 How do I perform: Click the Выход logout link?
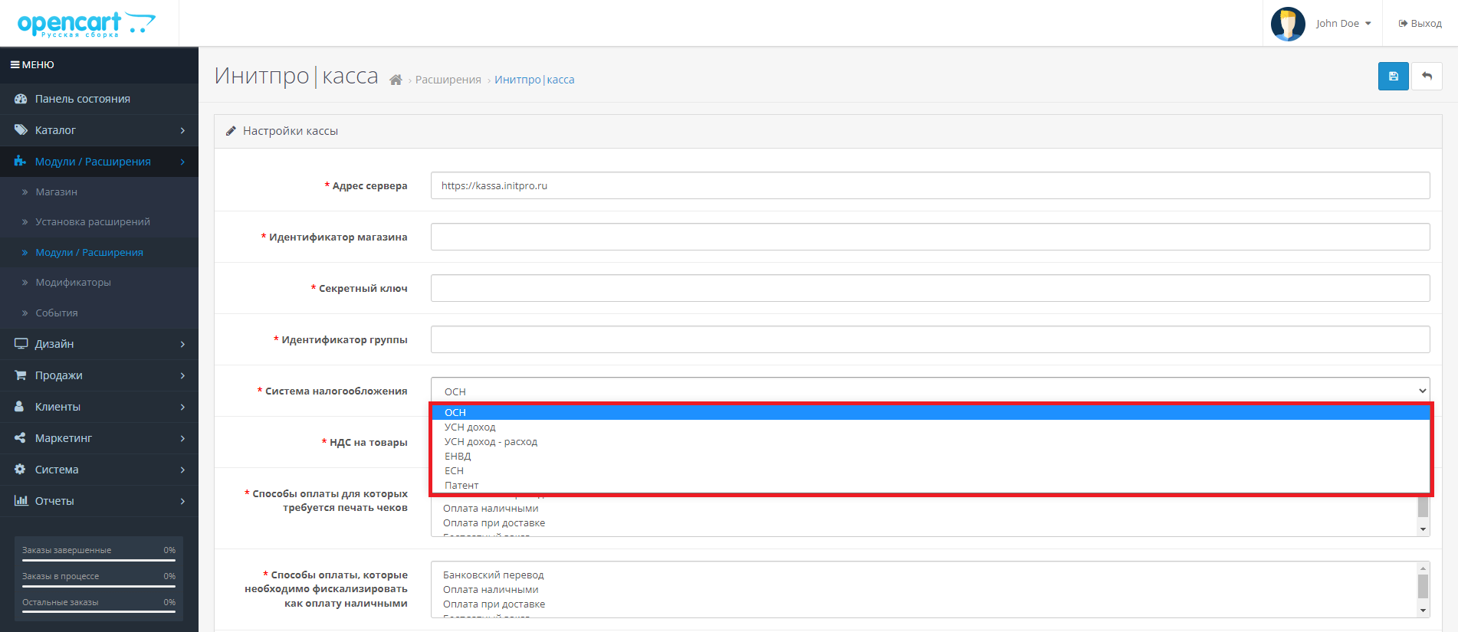[x=1420, y=24]
